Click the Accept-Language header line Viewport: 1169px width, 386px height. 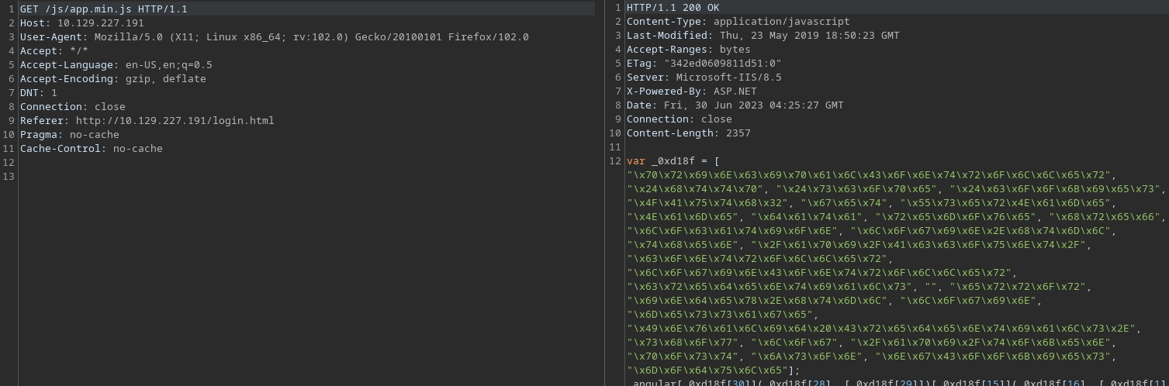[x=116, y=65]
